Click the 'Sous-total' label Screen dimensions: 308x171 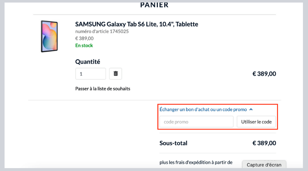(x=173, y=143)
